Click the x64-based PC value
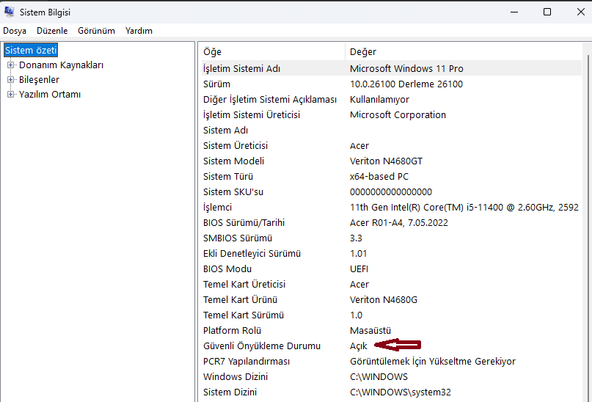This screenshot has height=402, width=592. tap(379, 177)
